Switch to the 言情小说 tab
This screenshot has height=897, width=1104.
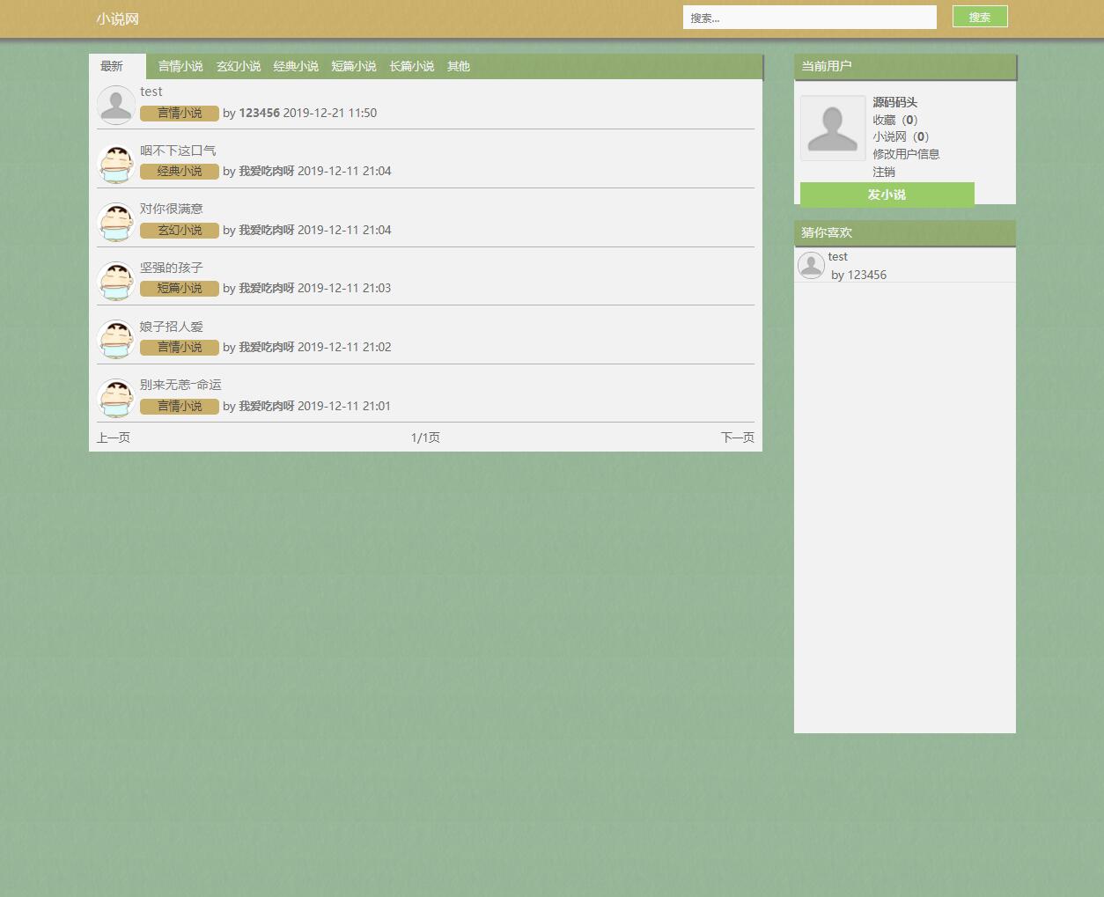coord(180,67)
